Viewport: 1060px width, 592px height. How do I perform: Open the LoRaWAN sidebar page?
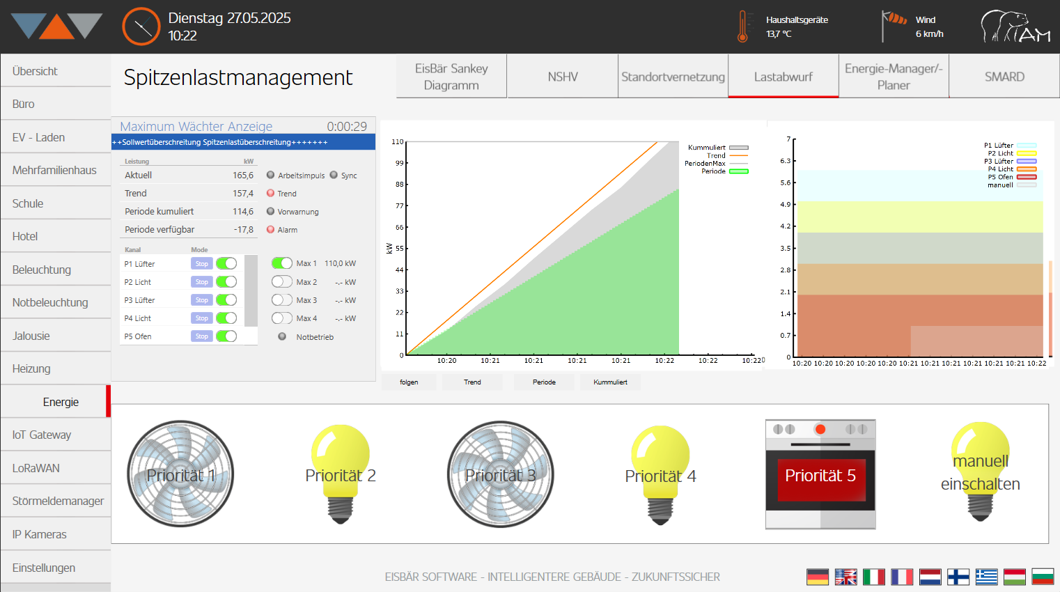[x=56, y=468]
